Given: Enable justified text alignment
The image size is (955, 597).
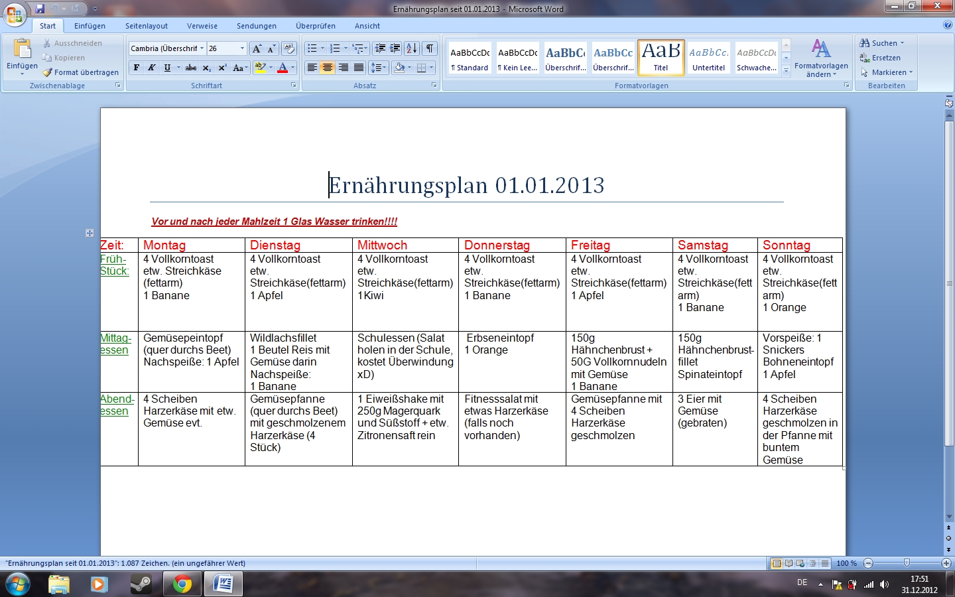Looking at the screenshot, I should pos(359,68).
